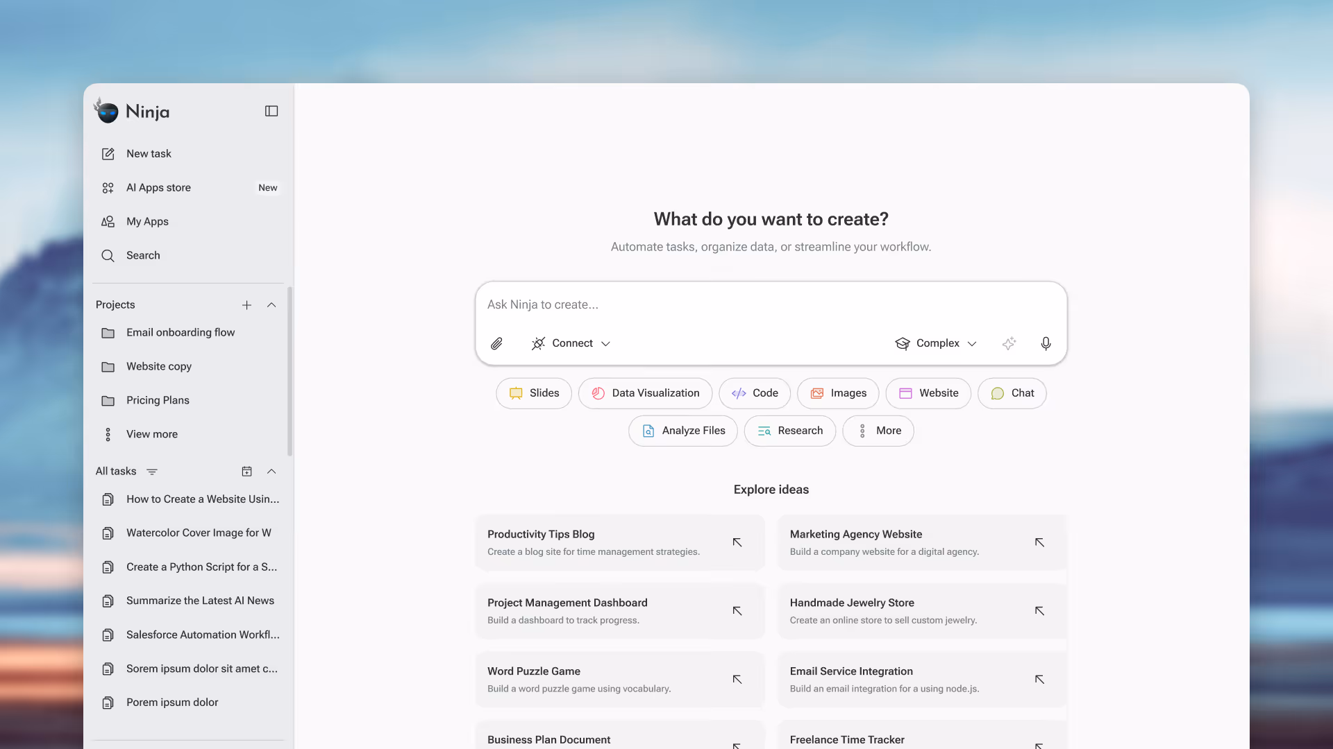1333x749 pixels.
Task: Collapse the sidebar using the panel toggle icon
Action: click(x=271, y=111)
